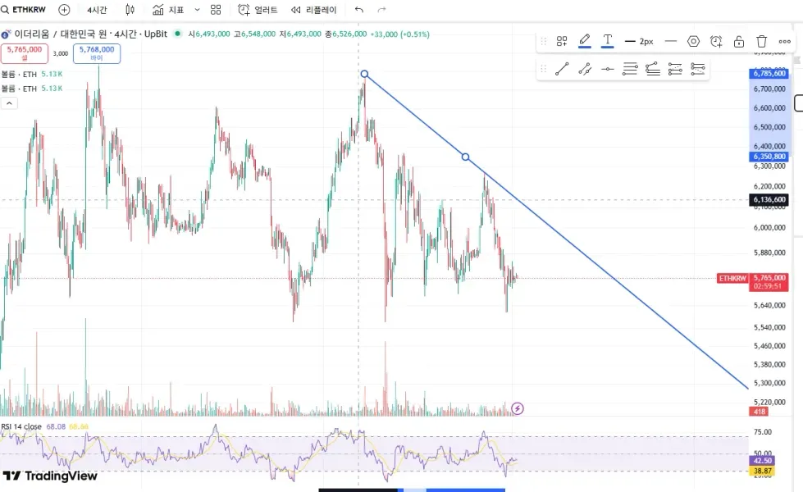The height and width of the screenshot is (492, 803).
Task: Add a symbol to compare with plus icon
Action: [x=64, y=10]
